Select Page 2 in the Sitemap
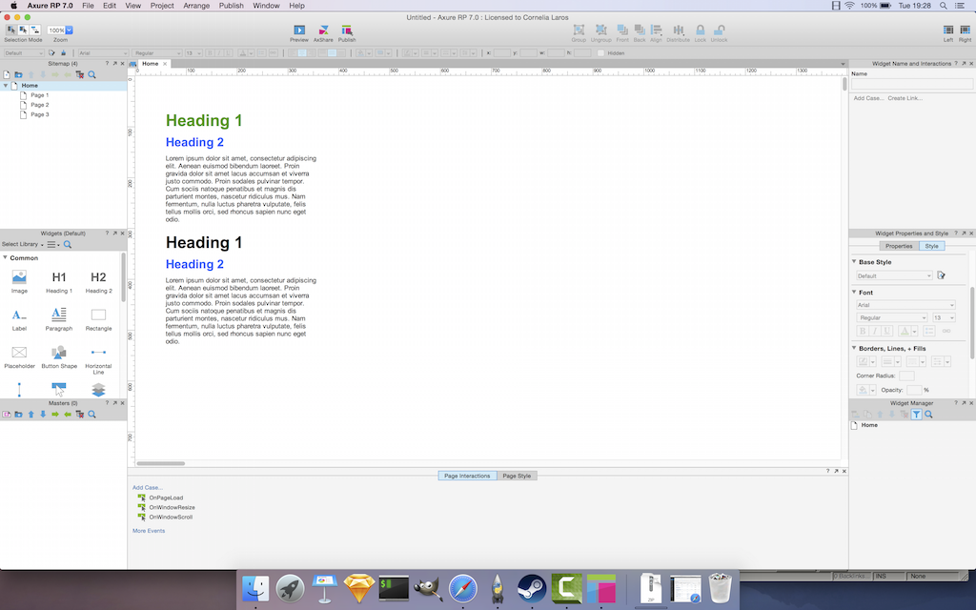Screen dimensions: 976x610 (x=40, y=105)
